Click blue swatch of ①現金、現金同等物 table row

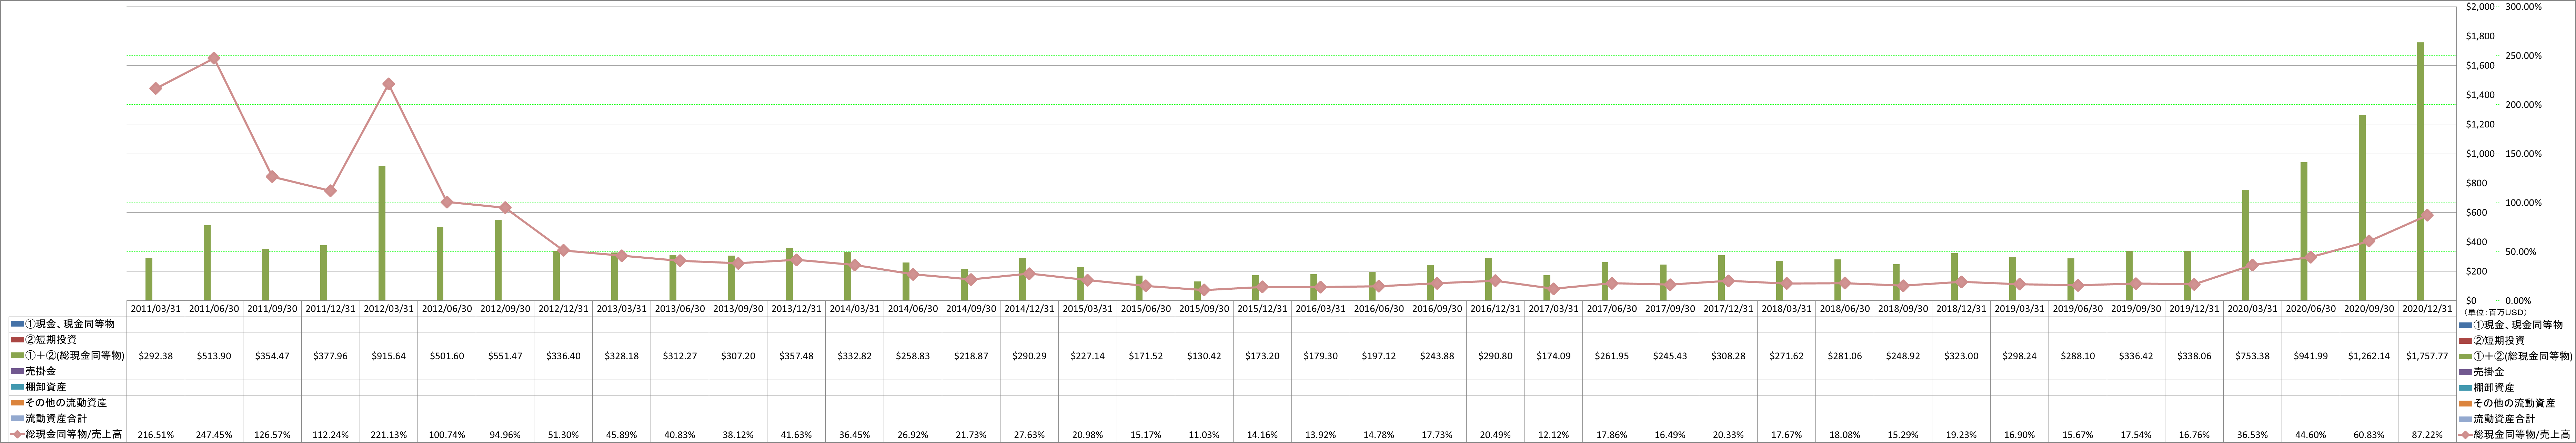[17, 325]
